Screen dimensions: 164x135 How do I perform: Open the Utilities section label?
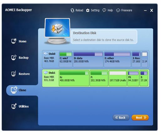tap(24, 106)
